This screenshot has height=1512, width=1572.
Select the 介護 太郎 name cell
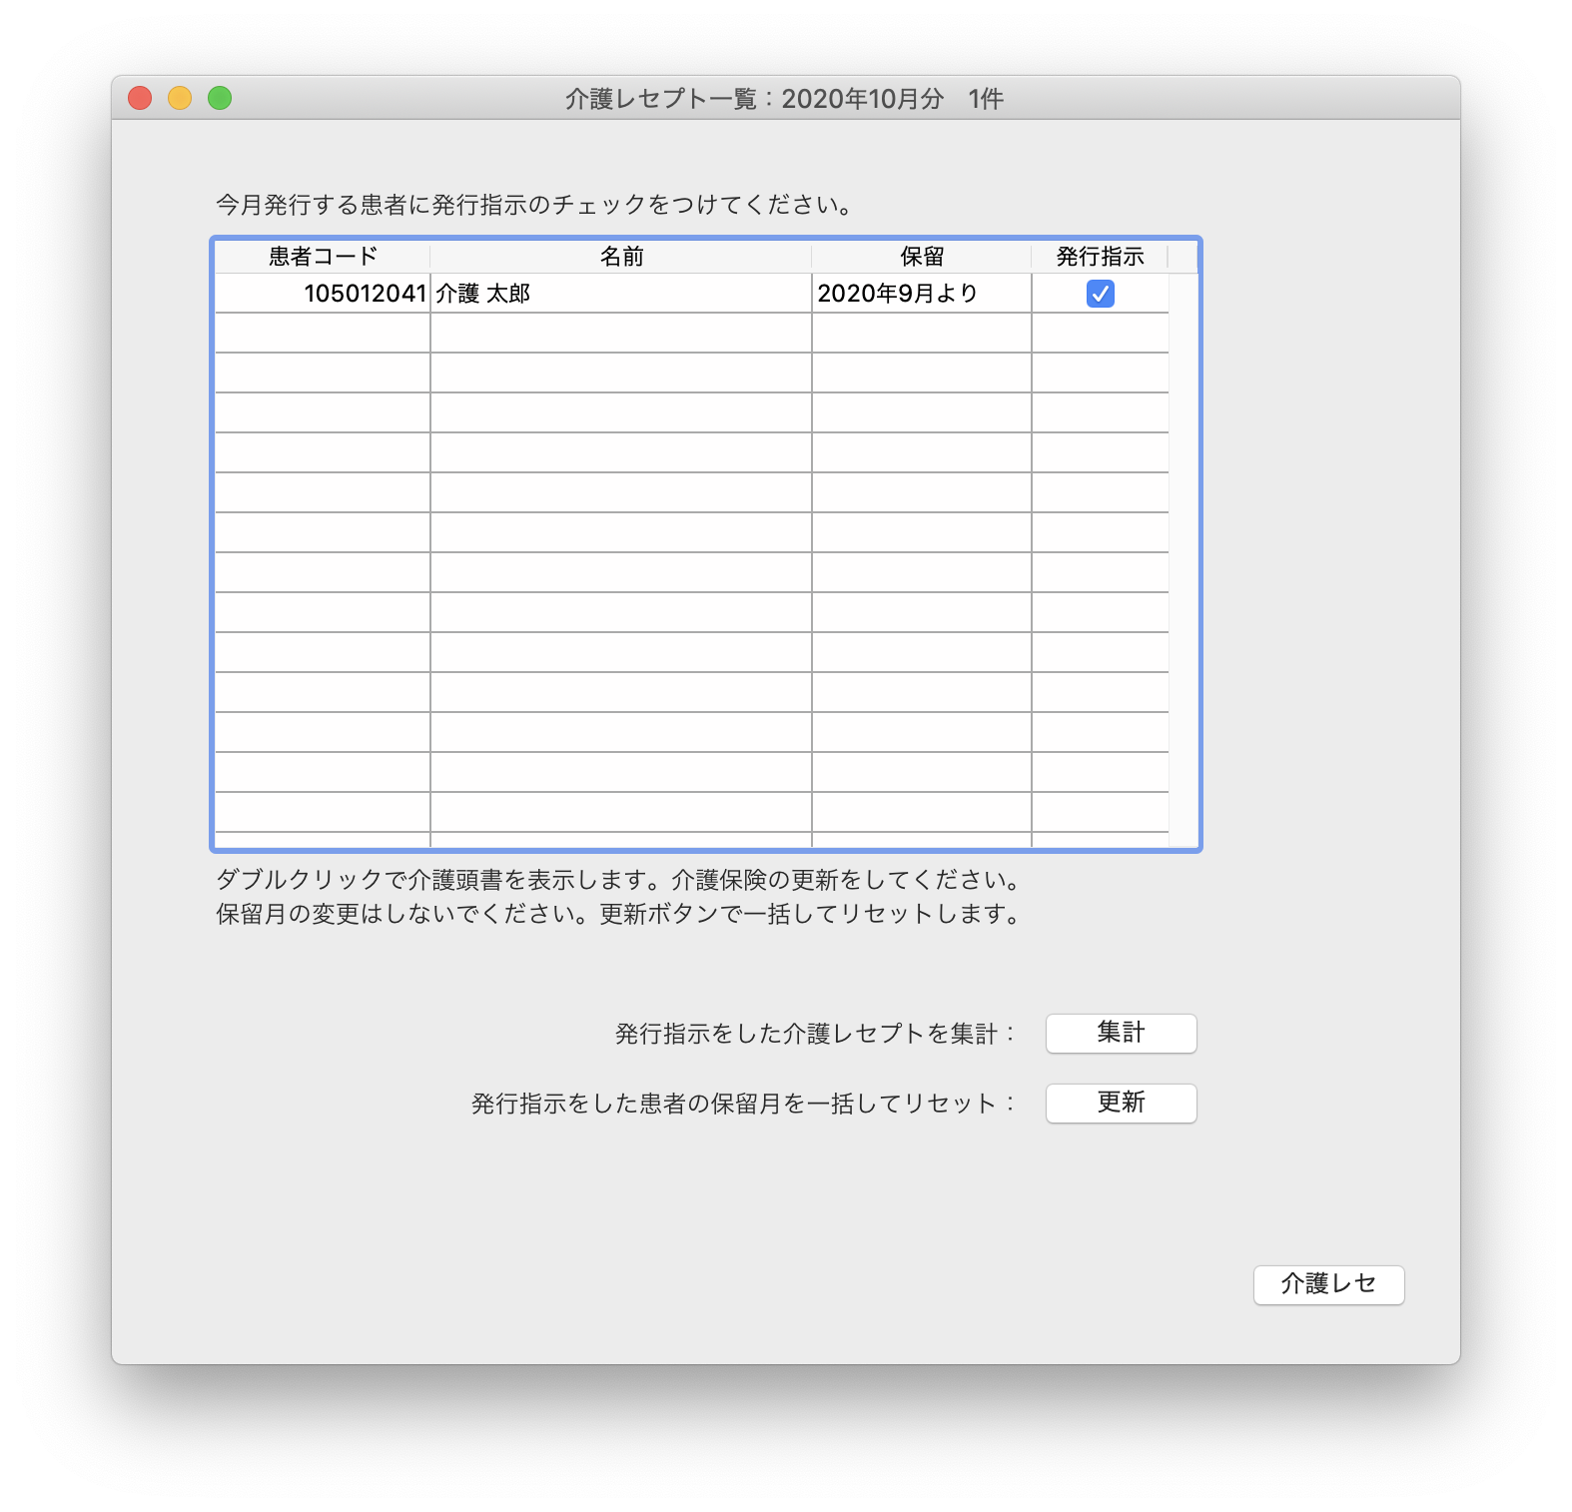click(483, 294)
